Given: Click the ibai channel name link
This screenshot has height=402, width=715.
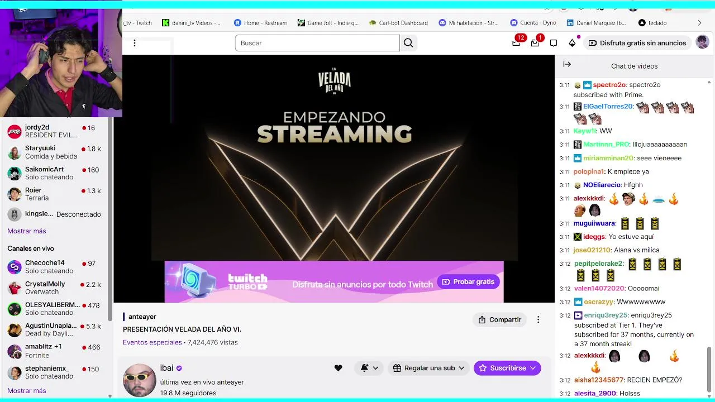Looking at the screenshot, I should [x=166, y=368].
